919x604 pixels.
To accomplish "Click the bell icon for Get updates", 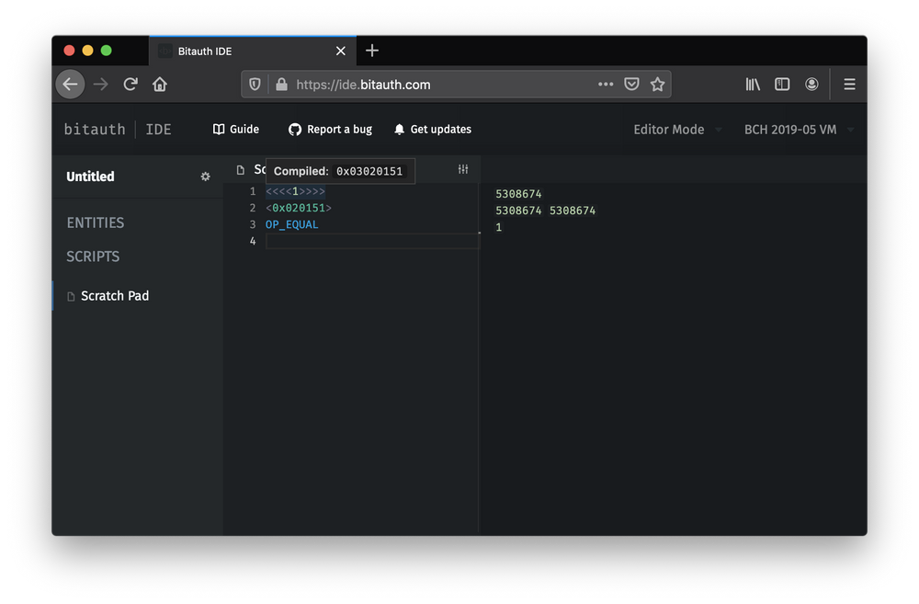I will click(x=398, y=129).
